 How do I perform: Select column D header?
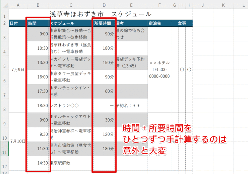pyautogui.click(x=104, y=5)
